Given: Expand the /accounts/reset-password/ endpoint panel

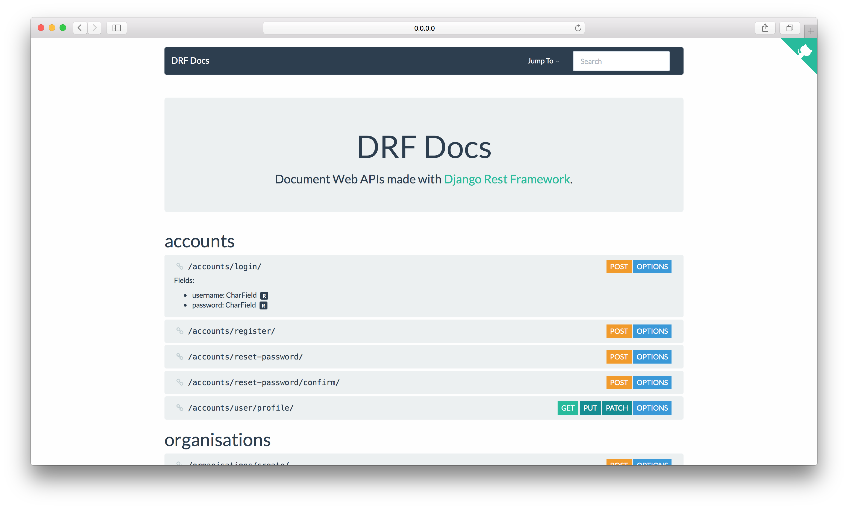Looking at the screenshot, I should click(245, 357).
